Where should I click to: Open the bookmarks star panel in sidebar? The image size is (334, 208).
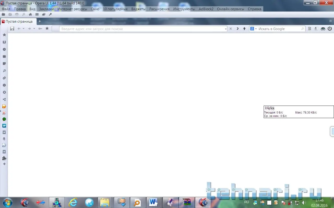coord(4,35)
